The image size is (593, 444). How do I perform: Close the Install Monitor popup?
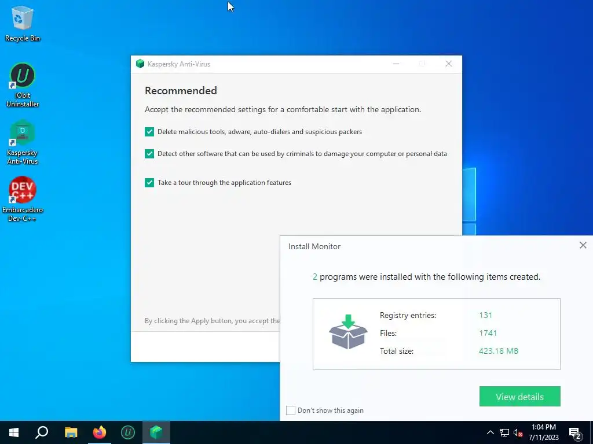583,245
